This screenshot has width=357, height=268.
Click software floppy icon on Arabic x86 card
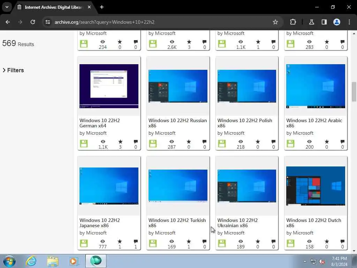[x=290, y=143]
